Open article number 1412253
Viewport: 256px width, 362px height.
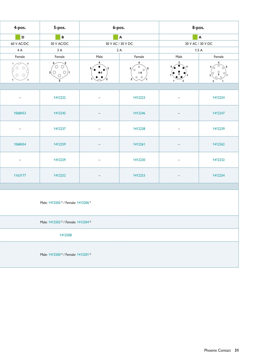(139, 176)
